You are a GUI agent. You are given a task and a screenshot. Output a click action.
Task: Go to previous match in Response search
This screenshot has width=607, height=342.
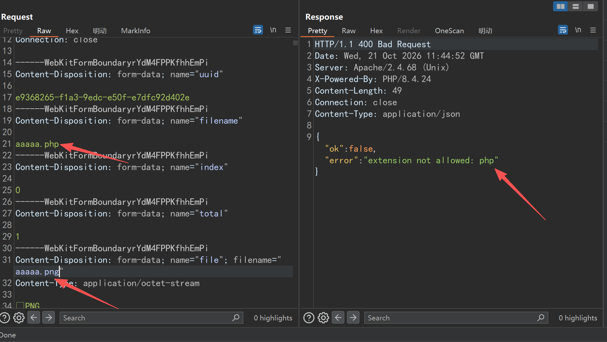coord(338,318)
